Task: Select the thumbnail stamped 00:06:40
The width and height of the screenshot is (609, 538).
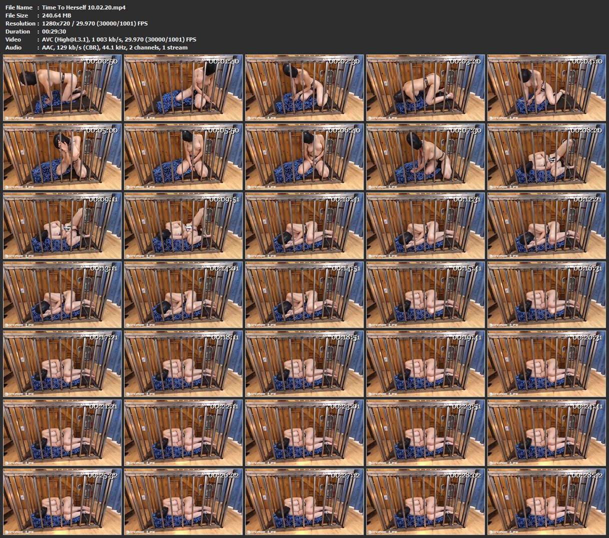Action: coord(304,157)
